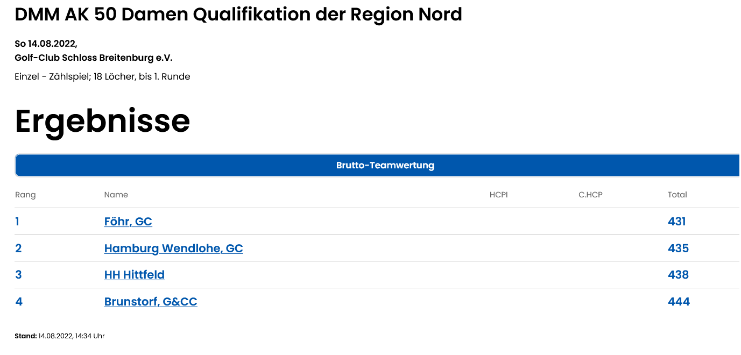Click the C.HCP column header
This screenshot has height=355, width=741.
(590, 195)
